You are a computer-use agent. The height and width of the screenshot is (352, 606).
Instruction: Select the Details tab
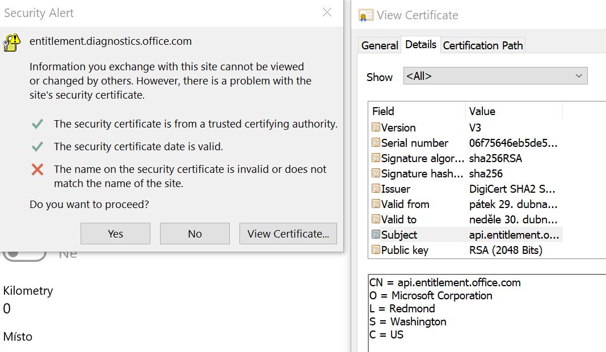(420, 44)
